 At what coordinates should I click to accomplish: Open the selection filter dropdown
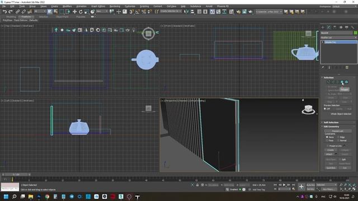click(40, 11)
